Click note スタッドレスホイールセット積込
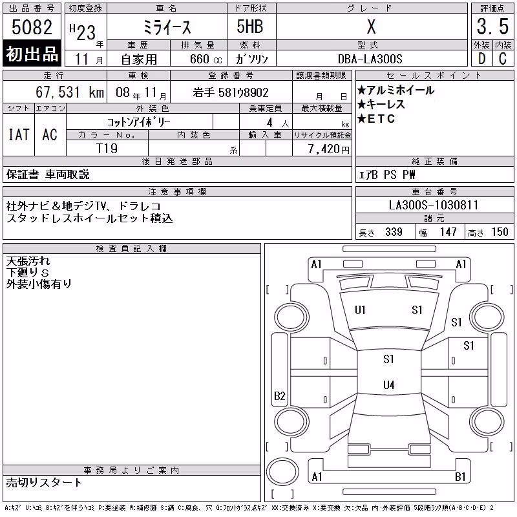The width and height of the screenshot is (517, 517). click(89, 218)
